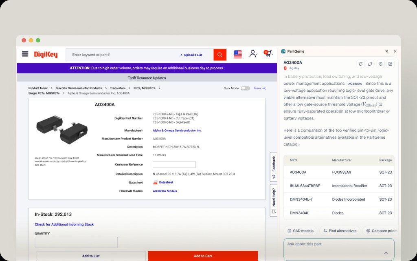
Task: Open the Tariff Resource Updates banner
Action: [x=147, y=78]
